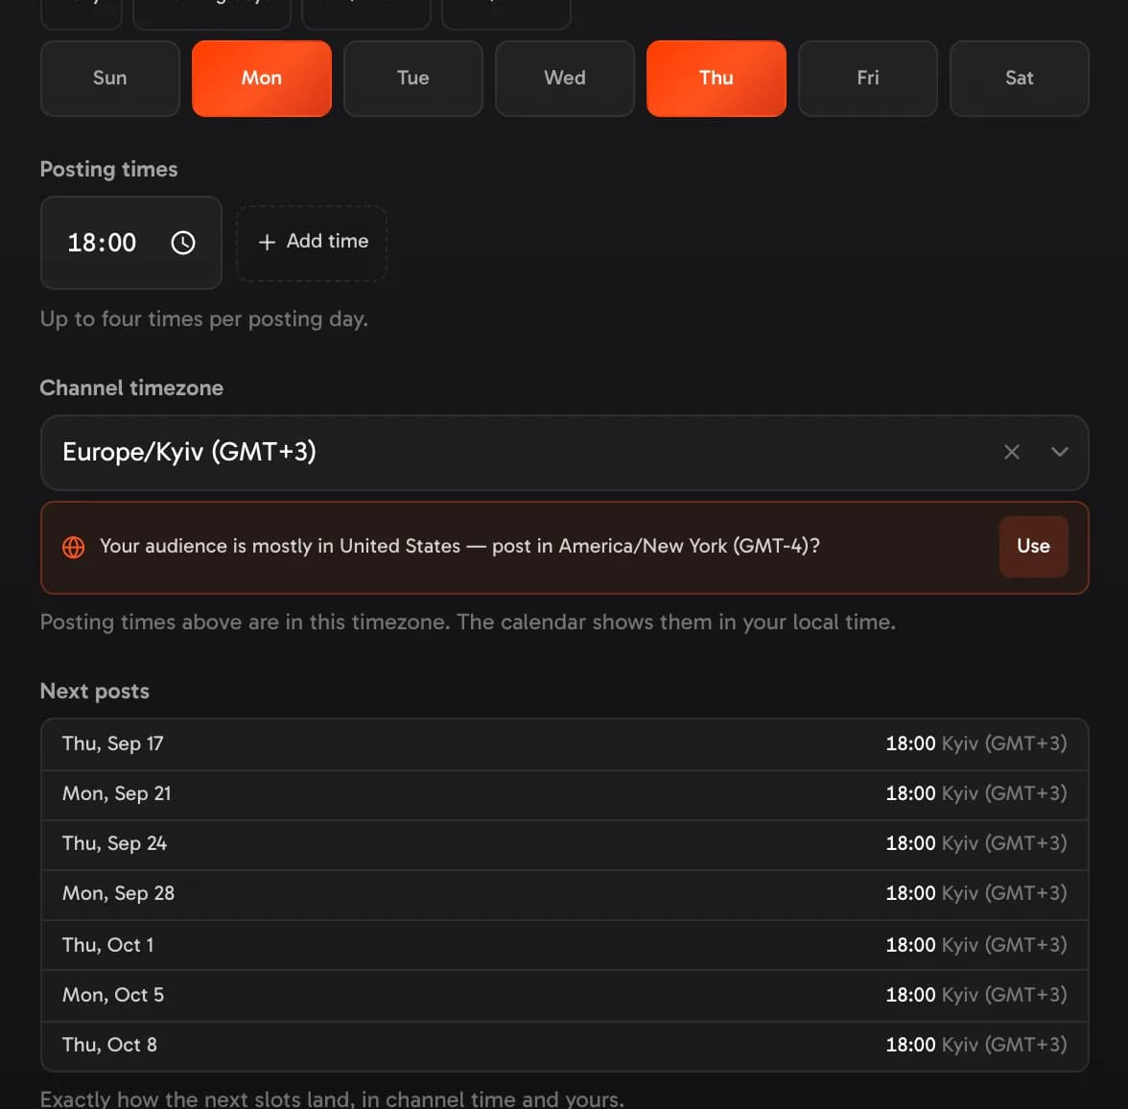The height and width of the screenshot is (1109, 1128).
Task: Click the Channel timezone heading
Action: [131, 388]
